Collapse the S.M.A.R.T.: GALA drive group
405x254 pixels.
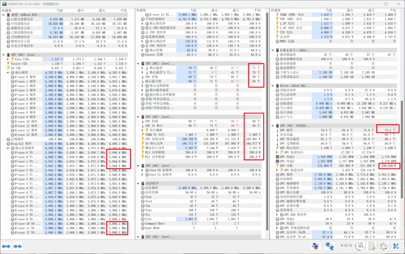pos(273,50)
